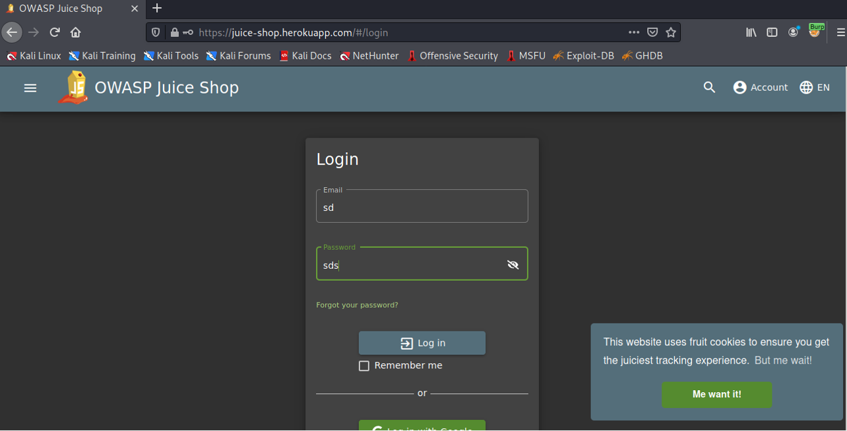Open the Firefox application menu
Screen dimensions: 847x431
[840, 32]
